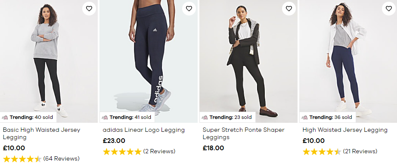The width and height of the screenshot is (397, 164).
Task: Click the Trending 23 sold badge icon
Action: (x=205, y=117)
